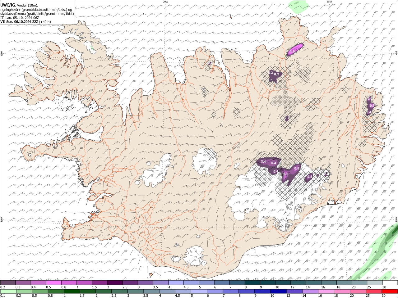398x298 pixels.
Task: Select the VT: Sun. 06.10.2024 22Z valid time
Action: [x=19, y=22]
